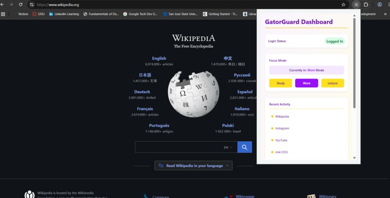This screenshot has width=390, height=198.
Task: Open the Polski Wikipedia link
Action: click(x=228, y=125)
